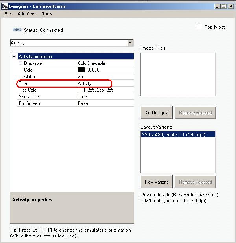Select the Alpha property label
The image size is (236, 243).
[x=29, y=77]
